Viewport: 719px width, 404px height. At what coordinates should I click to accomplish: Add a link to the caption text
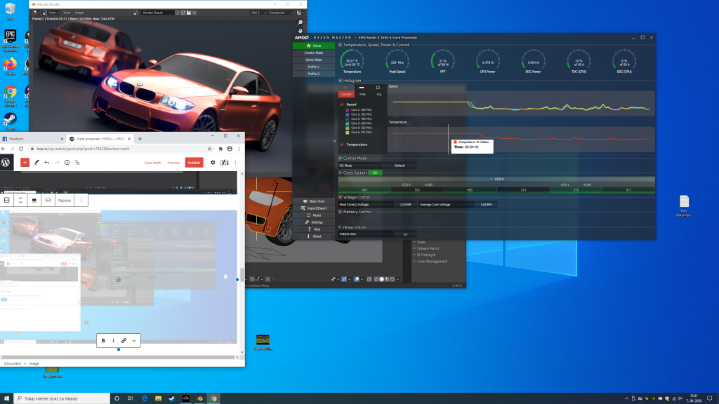pyautogui.click(x=124, y=341)
